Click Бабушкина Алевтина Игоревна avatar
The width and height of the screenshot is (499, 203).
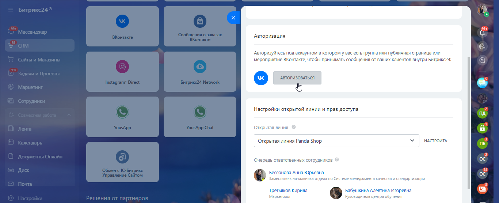coord(336,193)
